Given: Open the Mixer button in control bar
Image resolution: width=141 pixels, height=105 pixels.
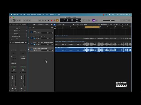Looking at the screenshot, I should point(27,20).
